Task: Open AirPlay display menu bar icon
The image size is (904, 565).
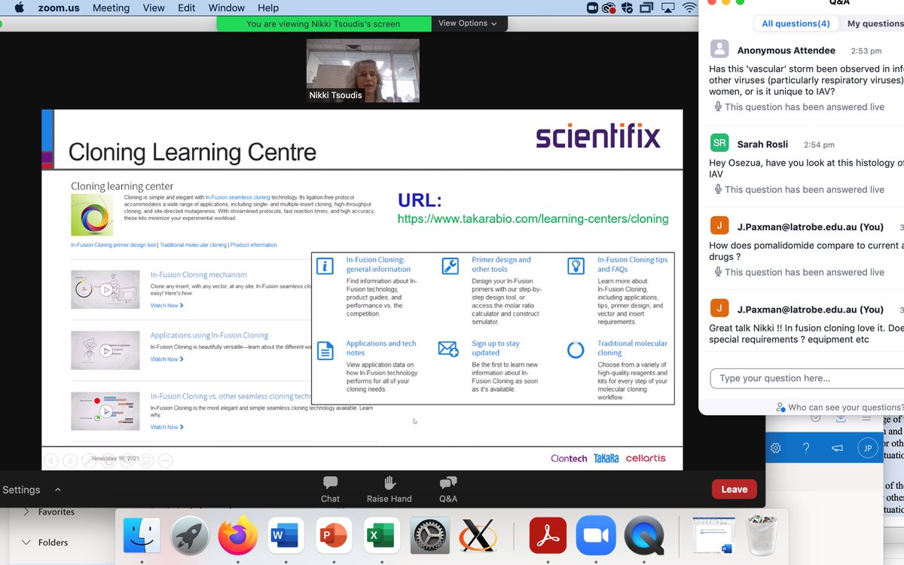Action: (x=667, y=8)
